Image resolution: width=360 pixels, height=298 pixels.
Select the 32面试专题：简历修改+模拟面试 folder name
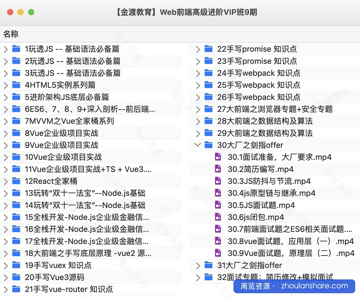(x=275, y=277)
